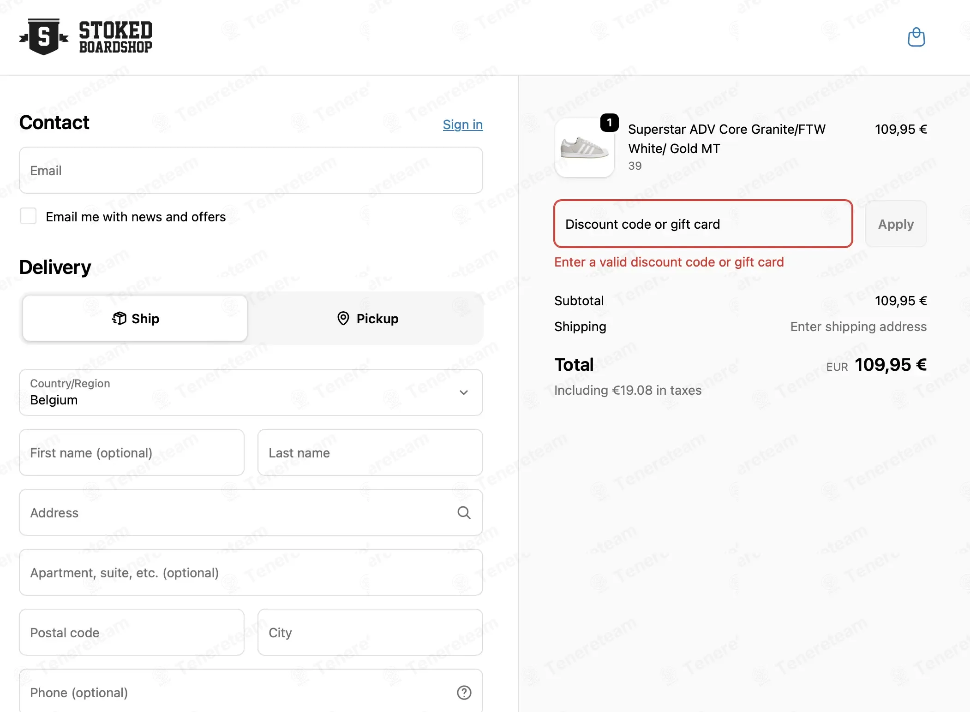Click the item quantity badge

pyautogui.click(x=609, y=123)
